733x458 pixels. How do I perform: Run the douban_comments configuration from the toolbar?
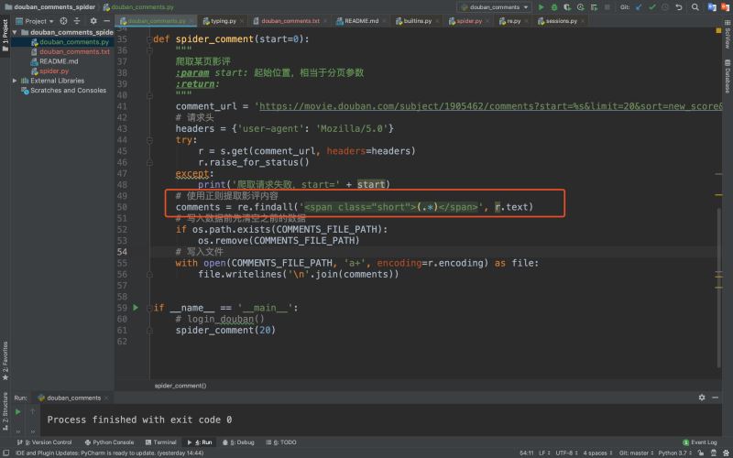[541, 7]
